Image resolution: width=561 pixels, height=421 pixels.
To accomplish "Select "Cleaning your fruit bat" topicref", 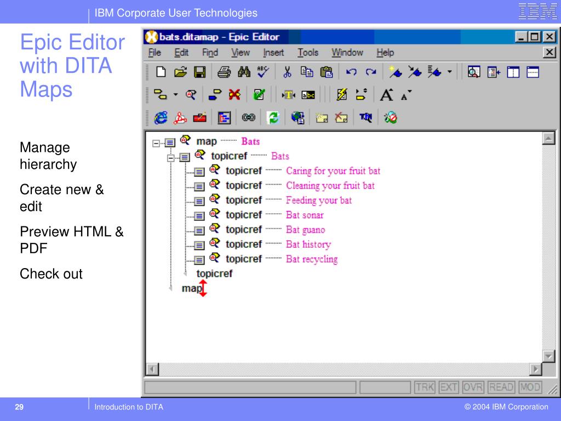I will 330,185.
